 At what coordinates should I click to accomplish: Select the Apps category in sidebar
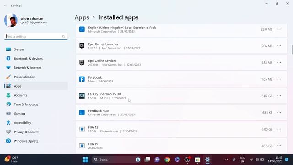tap(36, 86)
